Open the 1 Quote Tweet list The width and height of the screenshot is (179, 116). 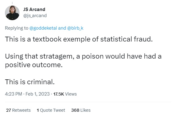pyautogui.click(x=51, y=110)
